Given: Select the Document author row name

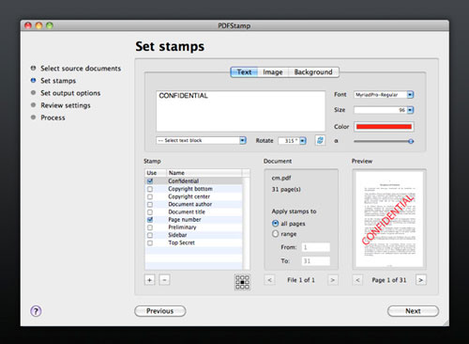Looking at the screenshot, I should coord(190,204).
